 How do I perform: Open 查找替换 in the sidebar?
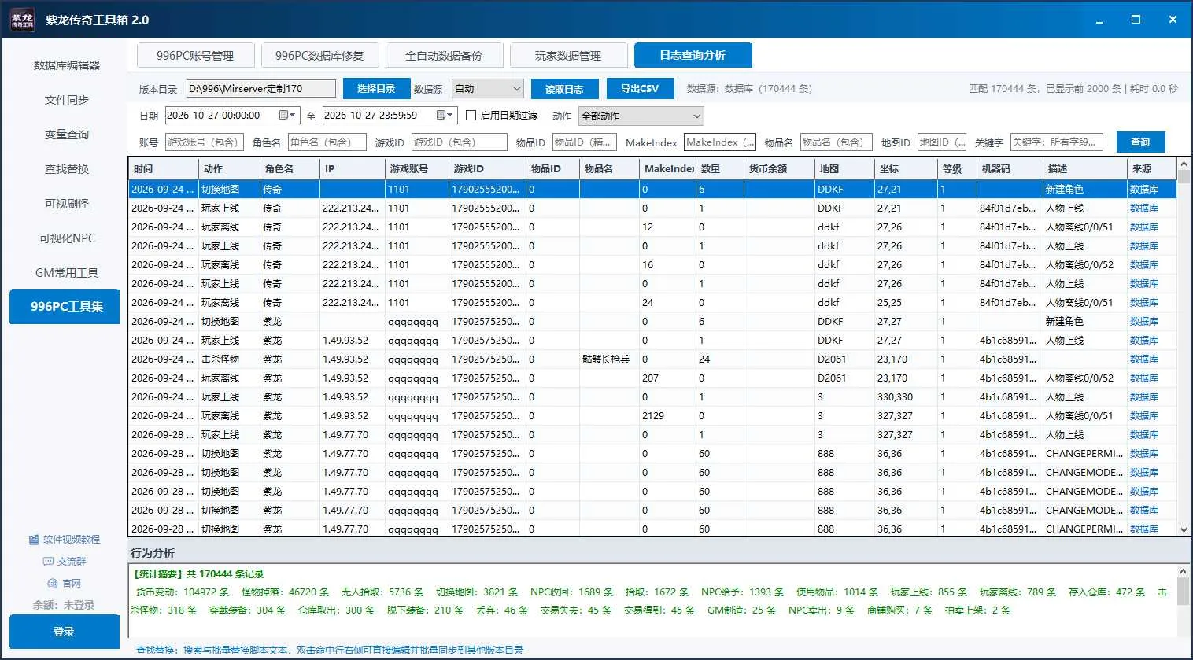click(67, 169)
